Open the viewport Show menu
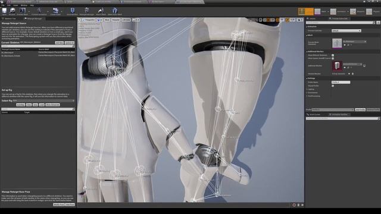The height and width of the screenshot is (214, 381). tap(107, 20)
